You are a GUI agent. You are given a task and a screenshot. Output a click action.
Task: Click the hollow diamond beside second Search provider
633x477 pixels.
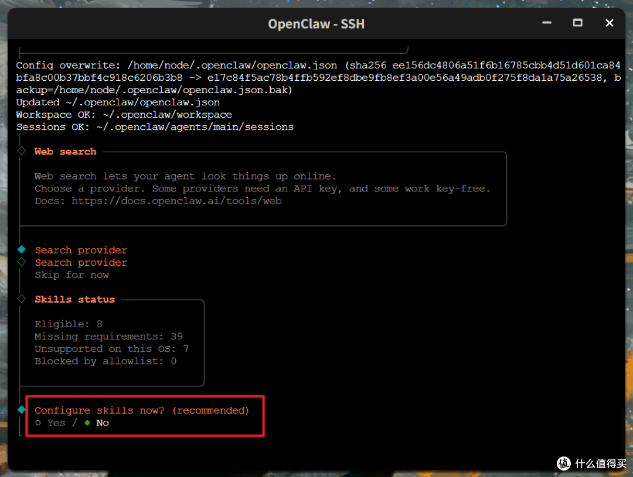pyautogui.click(x=22, y=262)
